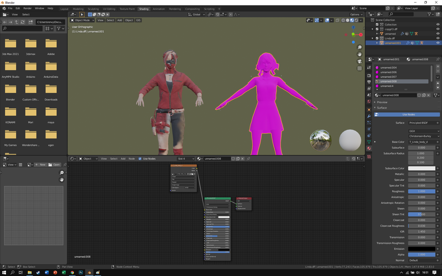
Task: Click the Open button in image editor
Action: [x=54, y=165]
